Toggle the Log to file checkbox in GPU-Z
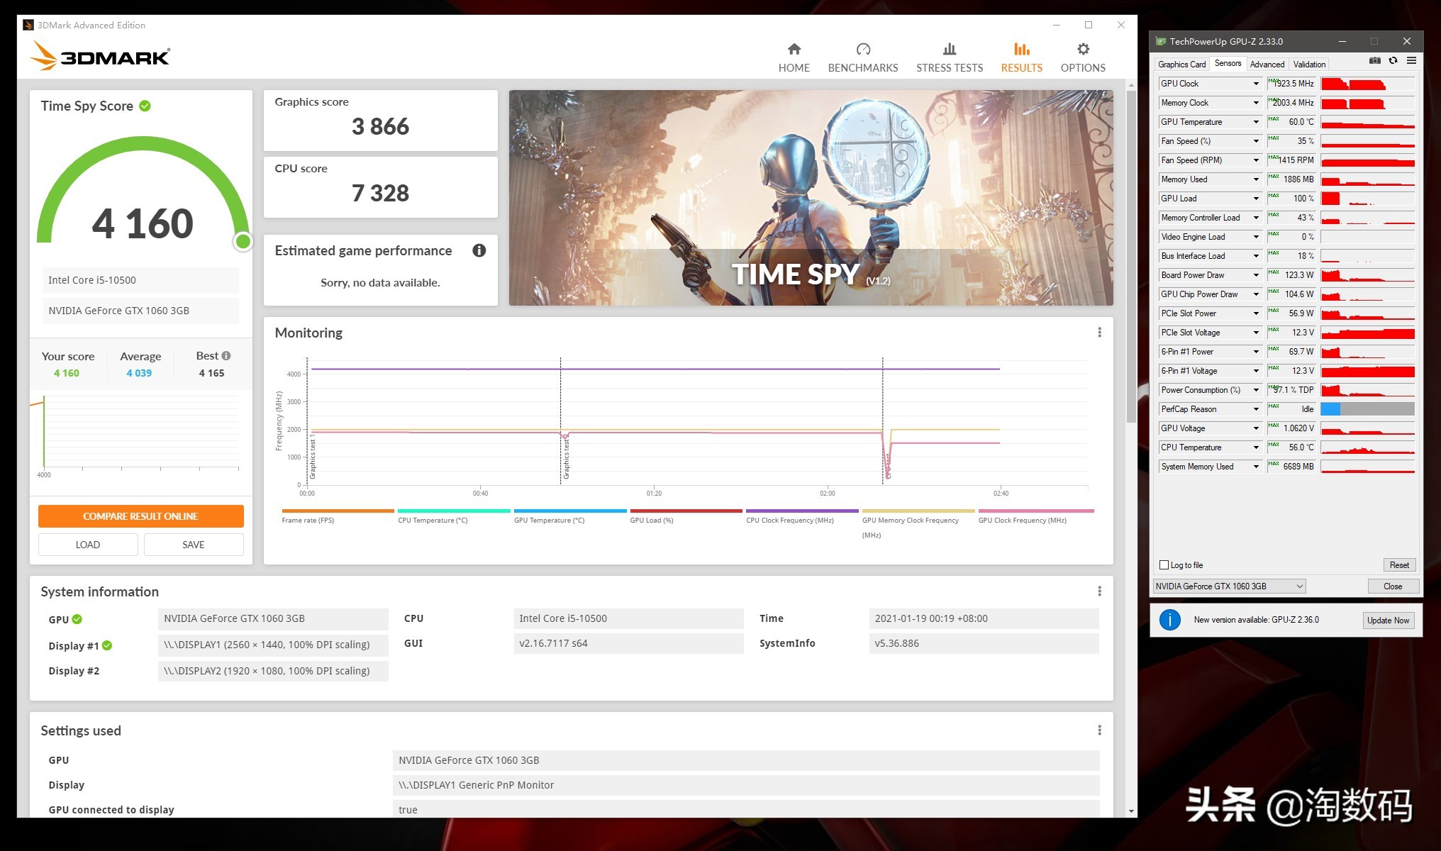 (1164, 565)
